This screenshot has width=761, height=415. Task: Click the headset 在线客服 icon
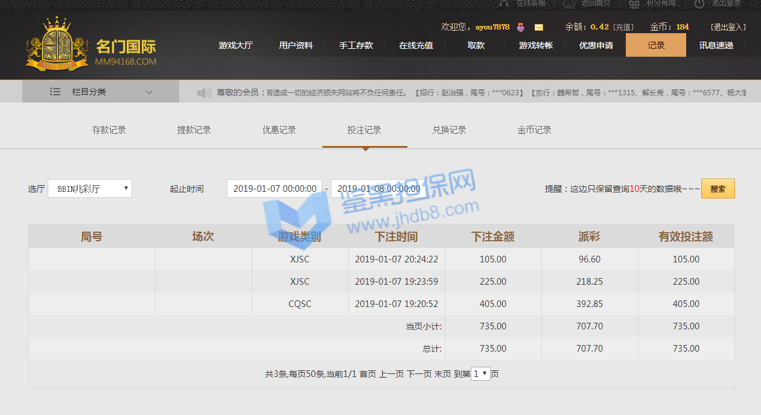tap(504, 4)
